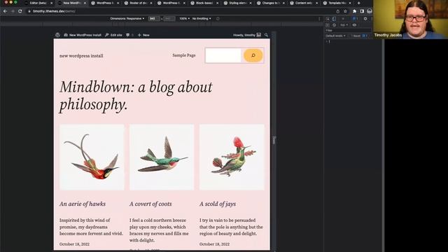Click the console live expression eye icon
The height and width of the screenshot is (252, 448).
click(x=355, y=25)
